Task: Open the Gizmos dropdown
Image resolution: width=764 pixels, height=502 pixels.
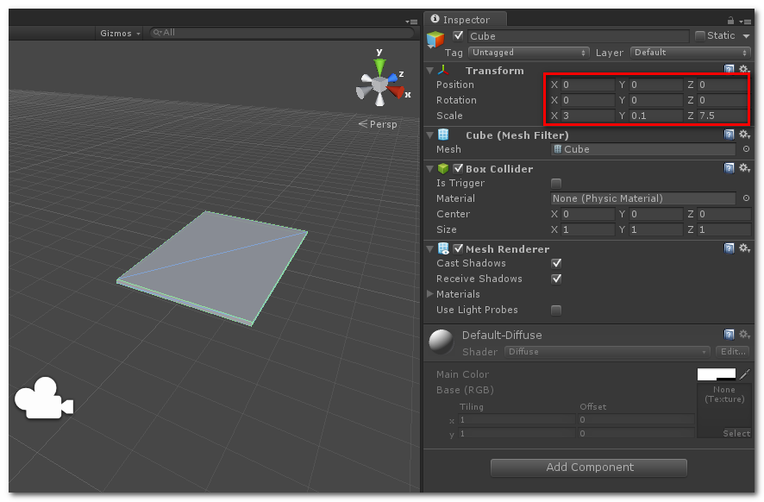Action: tap(120, 33)
